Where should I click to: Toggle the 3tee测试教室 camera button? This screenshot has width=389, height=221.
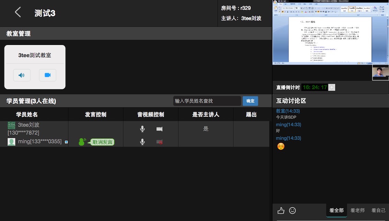[x=47, y=75]
